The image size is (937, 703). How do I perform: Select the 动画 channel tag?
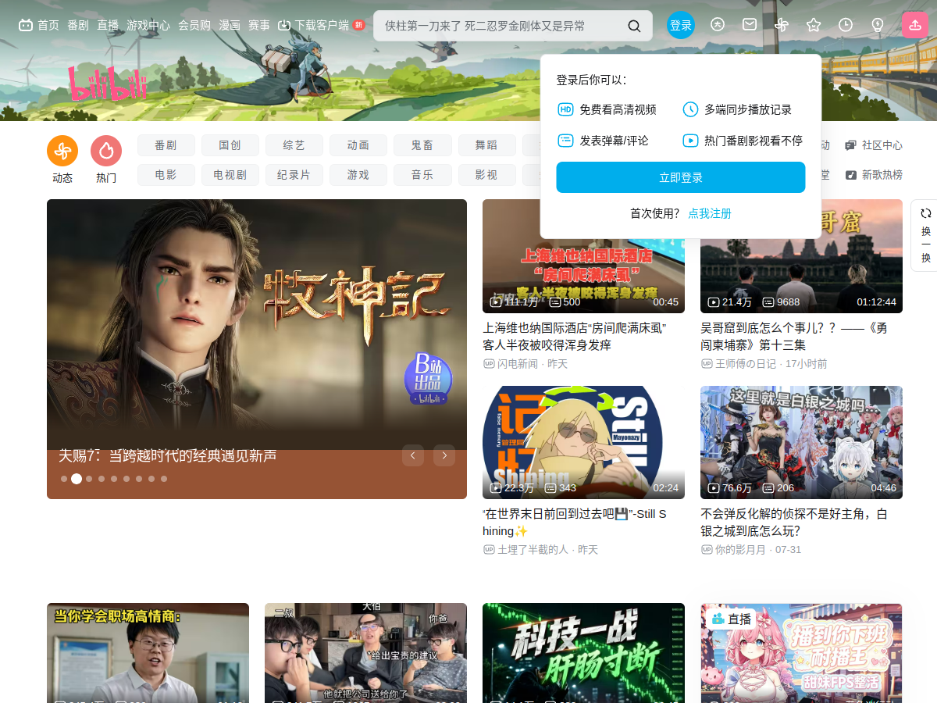(x=358, y=145)
